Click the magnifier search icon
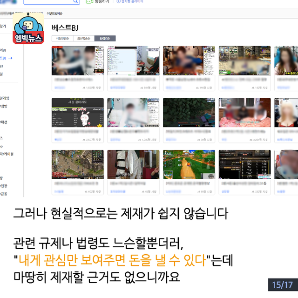The height and width of the screenshot is (298, 298). pos(75,1)
